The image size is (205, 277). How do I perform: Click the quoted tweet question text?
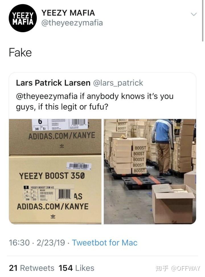tap(95, 101)
